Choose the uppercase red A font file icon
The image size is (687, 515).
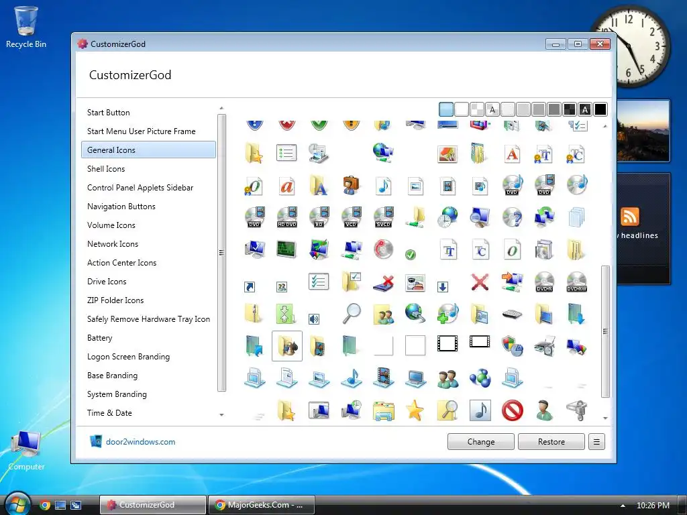(512, 154)
